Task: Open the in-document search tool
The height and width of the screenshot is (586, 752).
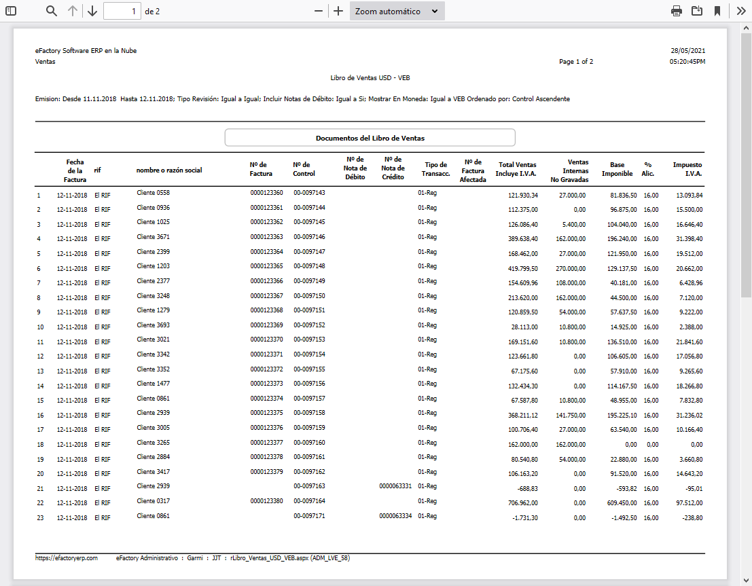Action: pyautogui.click(x=51, y=11)
